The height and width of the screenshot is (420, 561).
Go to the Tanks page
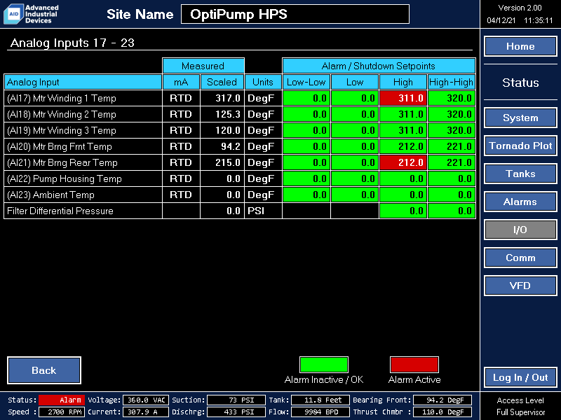[520, 174]
